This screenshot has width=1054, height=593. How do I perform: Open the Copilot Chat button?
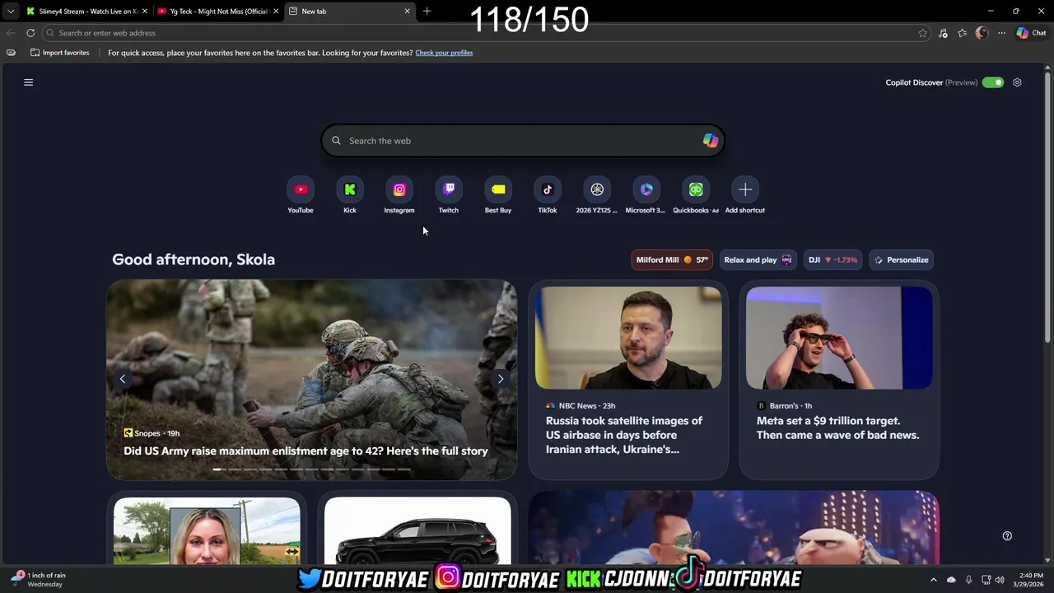click(1031, 33)
